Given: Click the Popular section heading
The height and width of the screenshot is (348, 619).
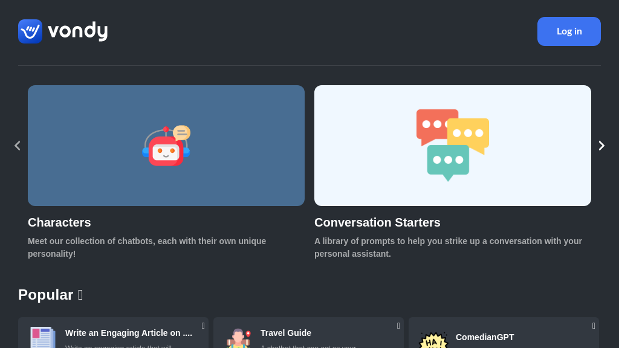Looking at the screenshot, I should pyautogui.click(x=46, y=295).
